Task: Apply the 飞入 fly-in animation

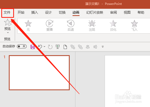Action: 134,26
